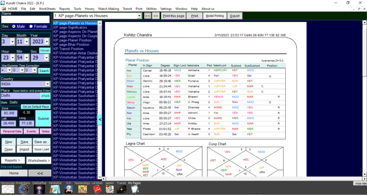Screen dimensions: 367x195
Task: Click the HOME icon in the menu bar
Action: (4, 9)
